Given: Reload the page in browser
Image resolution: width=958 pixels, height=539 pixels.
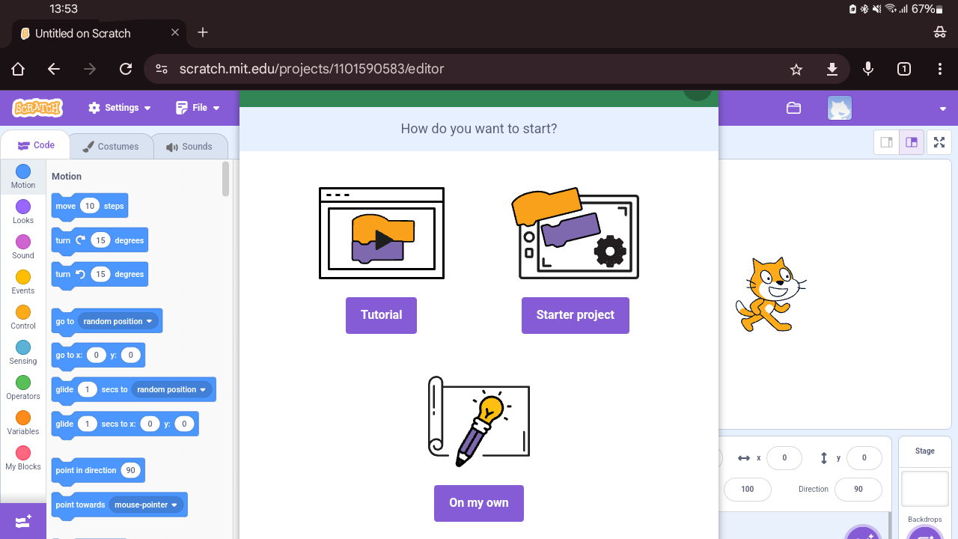Looking at the screenshot, I should [x=126, y=69].
